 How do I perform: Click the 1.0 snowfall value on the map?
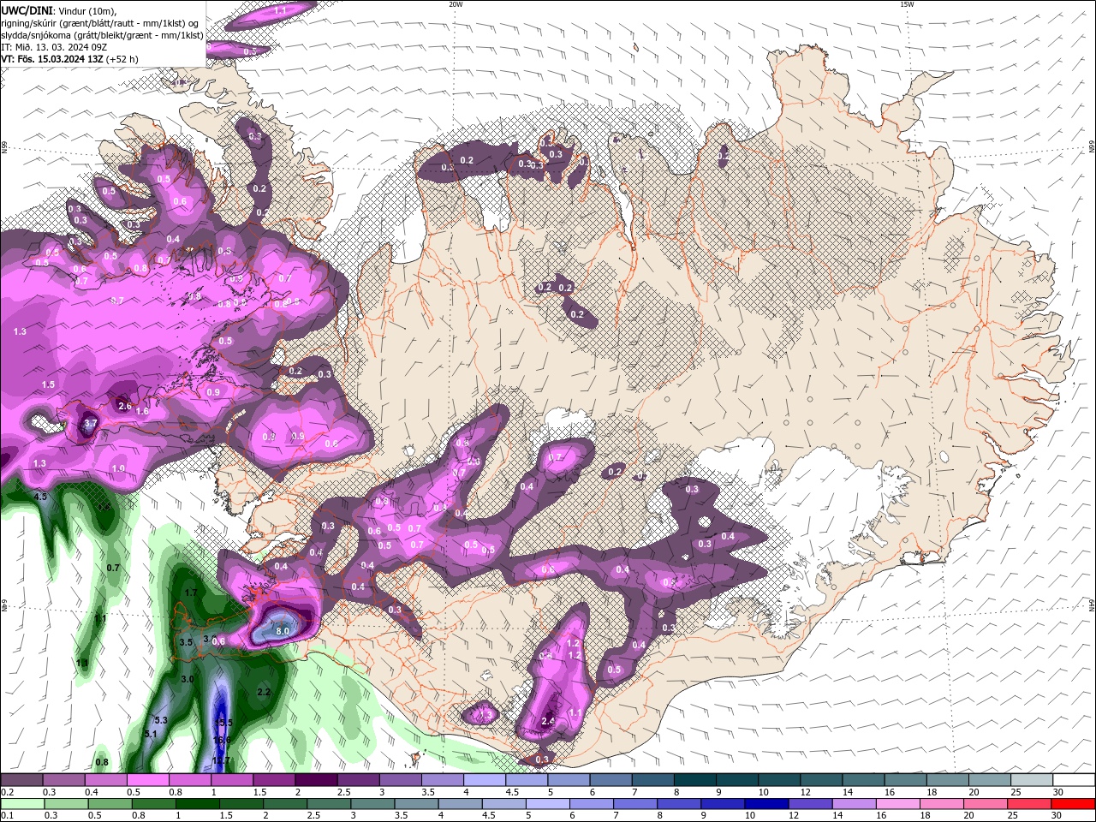[118, 468]
